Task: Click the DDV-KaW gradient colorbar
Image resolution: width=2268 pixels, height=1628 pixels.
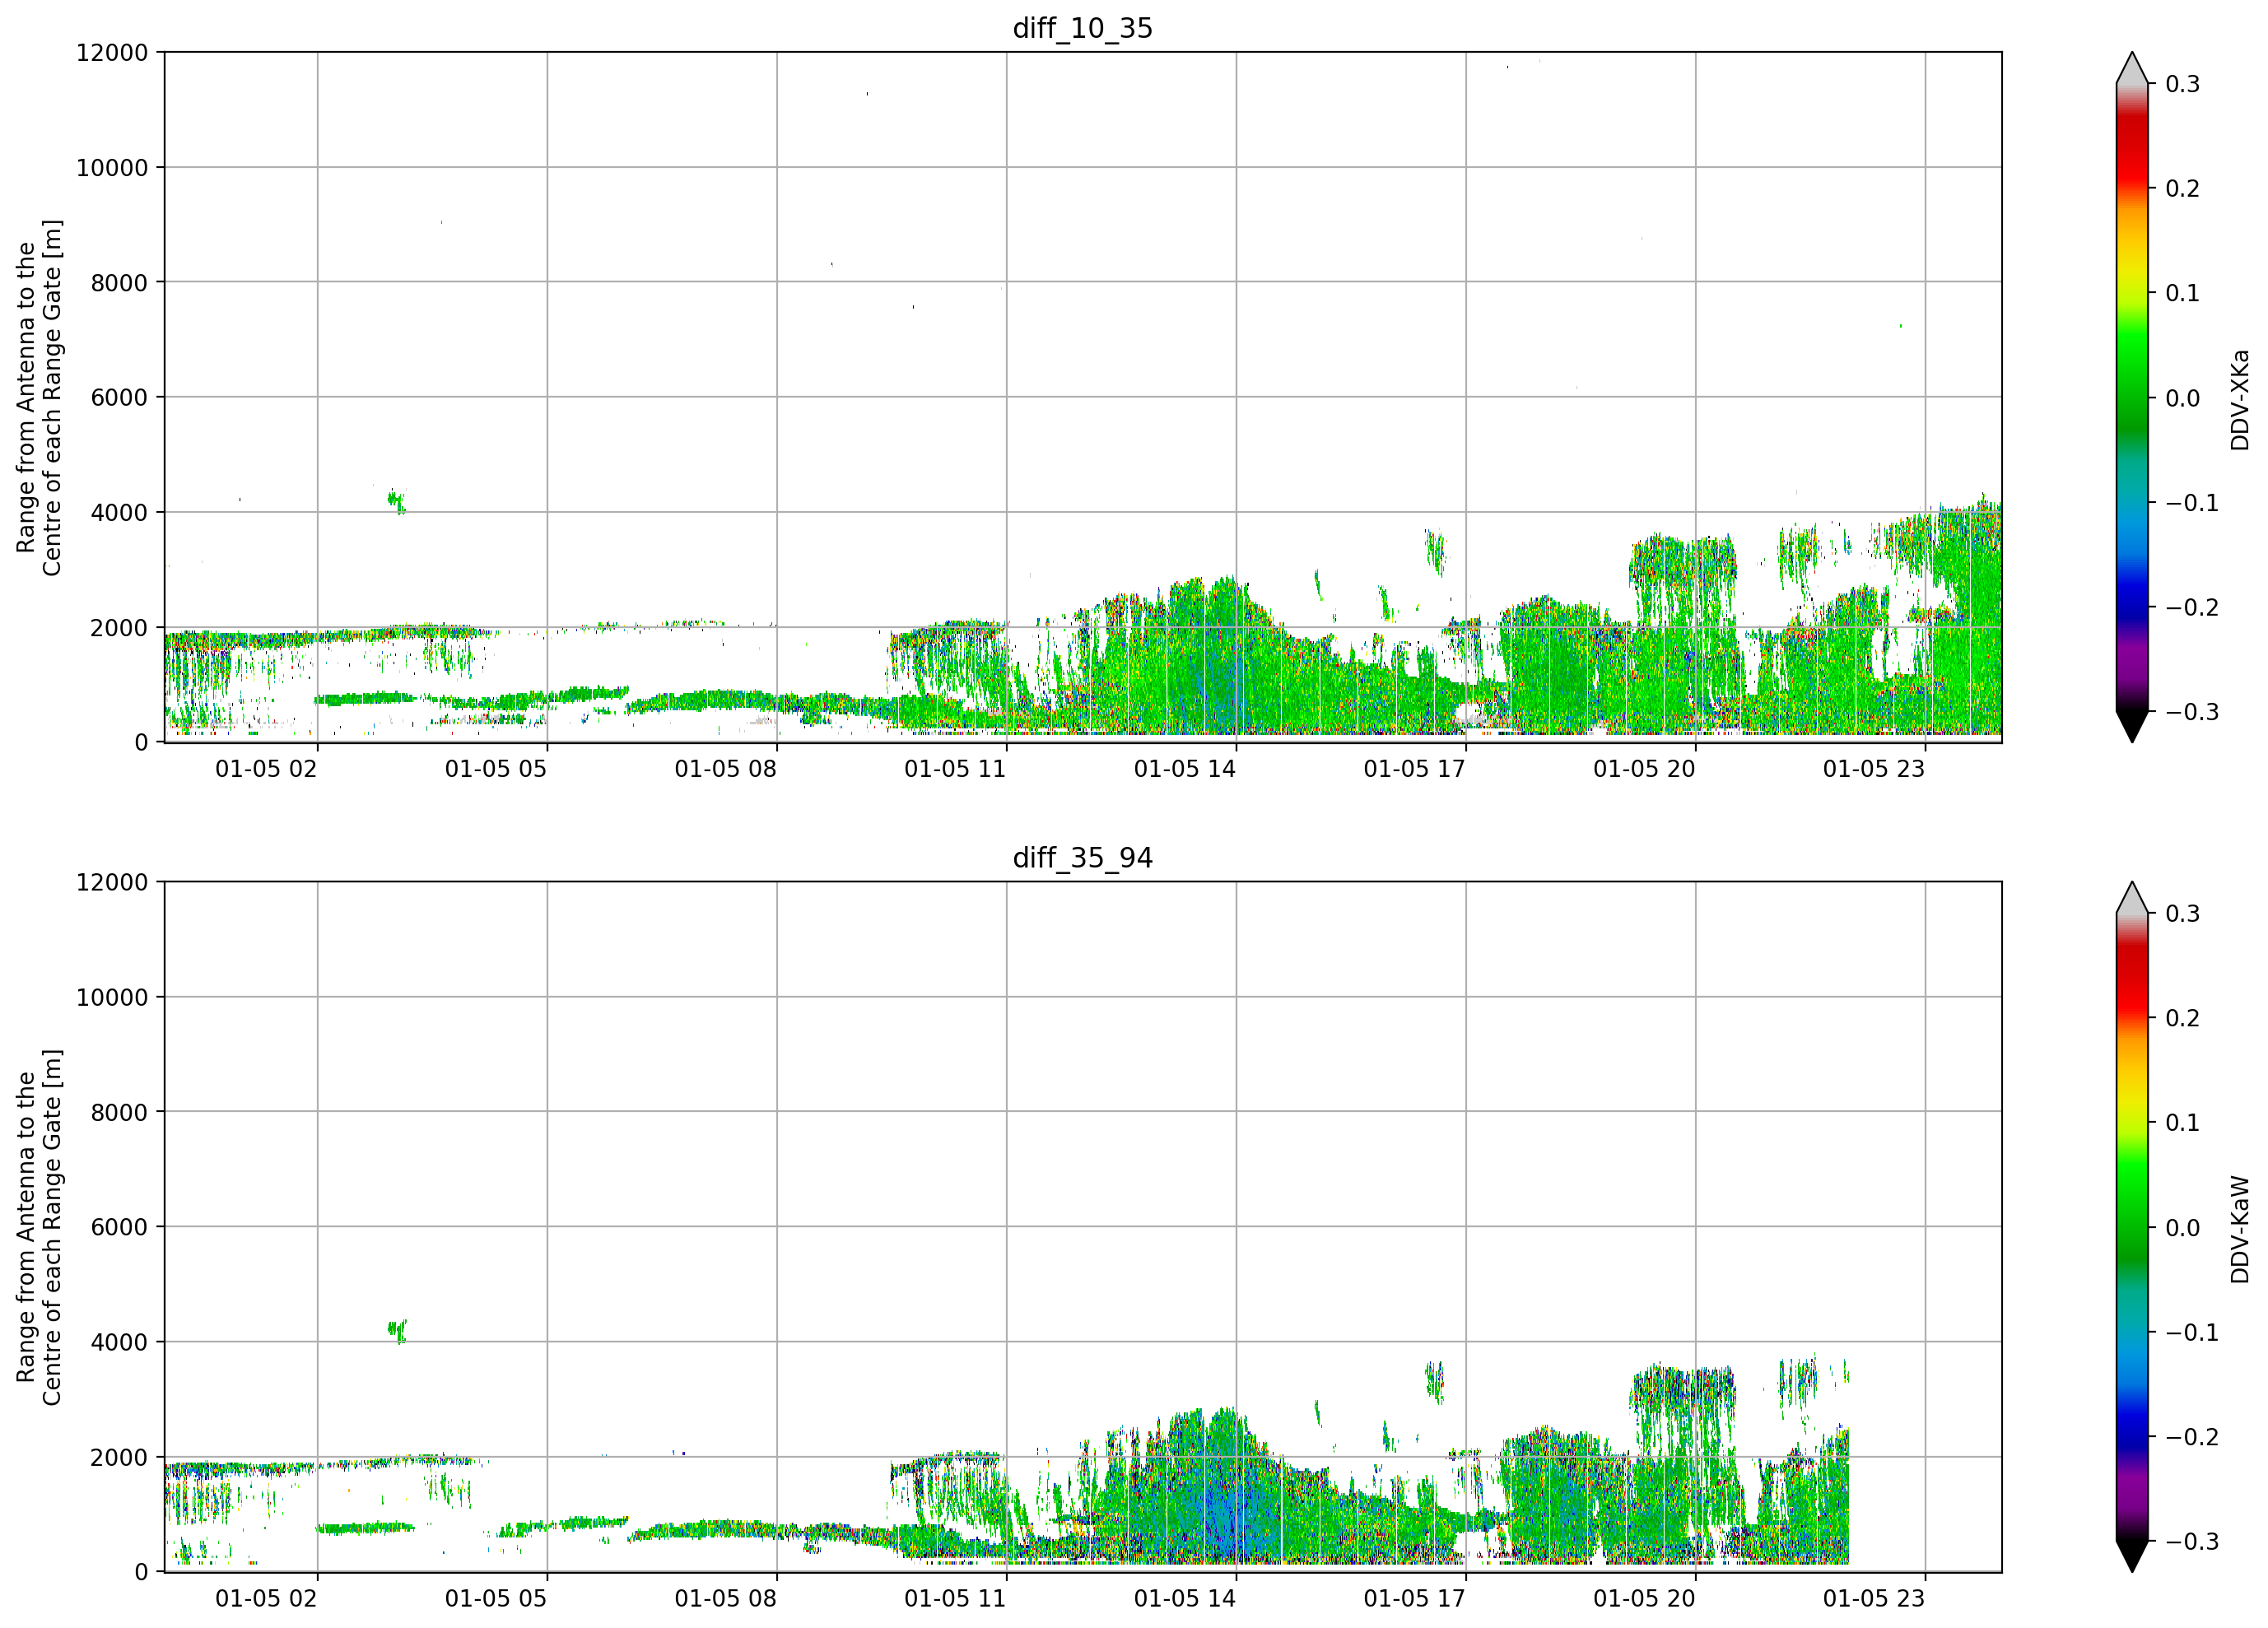Action: [x=2132, y=1228]
